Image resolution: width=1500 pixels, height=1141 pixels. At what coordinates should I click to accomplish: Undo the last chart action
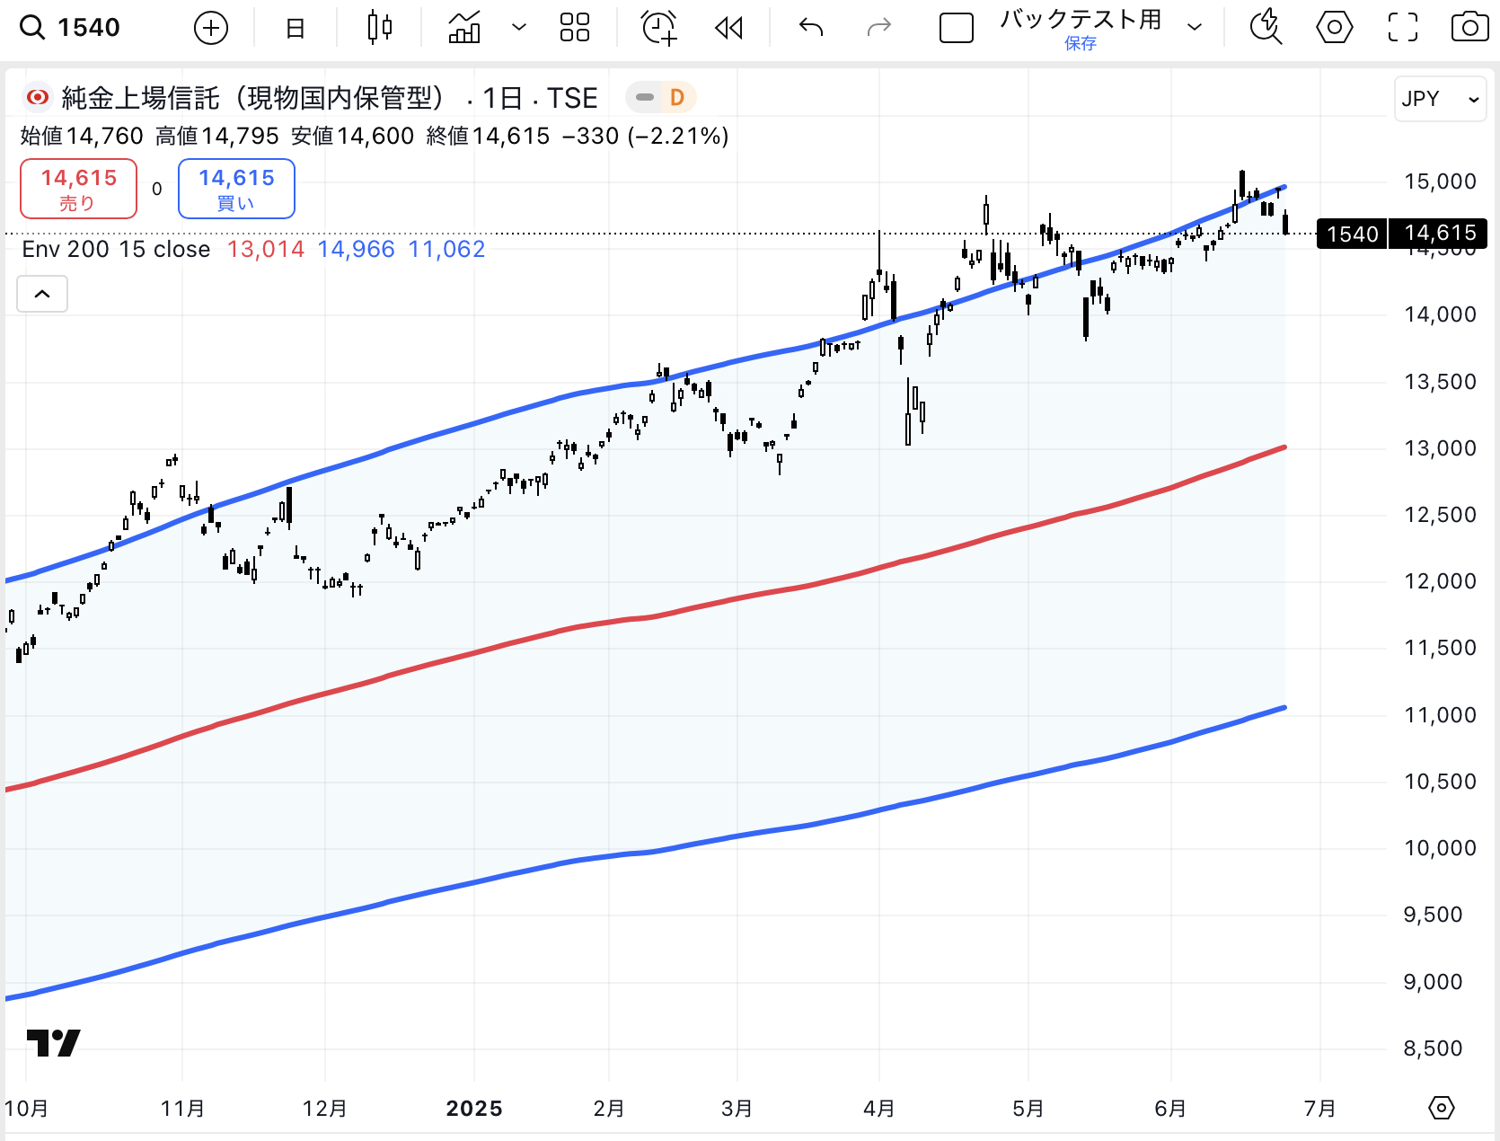(x=811, y=28)
